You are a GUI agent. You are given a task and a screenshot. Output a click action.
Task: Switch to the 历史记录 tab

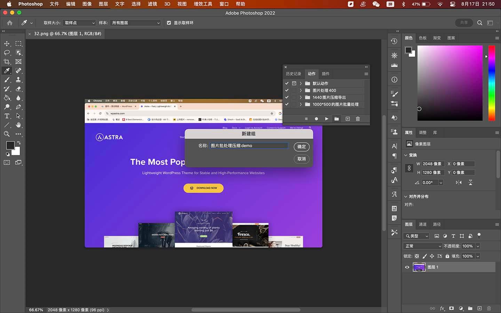293,74
